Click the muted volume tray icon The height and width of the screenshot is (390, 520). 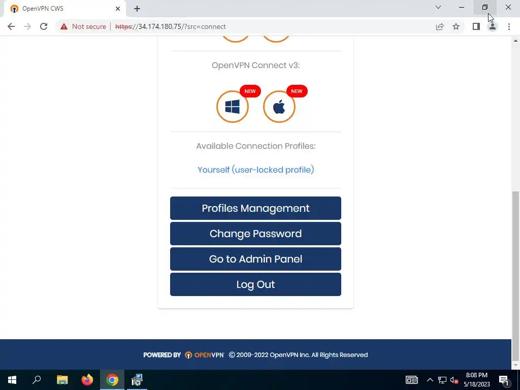pyautogui.click(x=454, y=380)
